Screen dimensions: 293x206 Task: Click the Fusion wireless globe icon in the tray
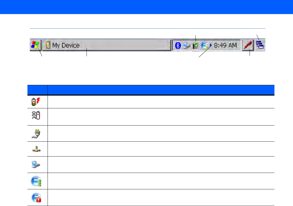[205, 45]
